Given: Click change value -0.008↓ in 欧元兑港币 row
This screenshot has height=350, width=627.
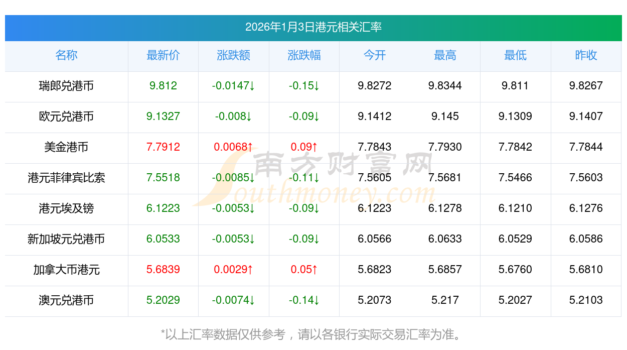Looking at the screenshot, I should [234, 116].
